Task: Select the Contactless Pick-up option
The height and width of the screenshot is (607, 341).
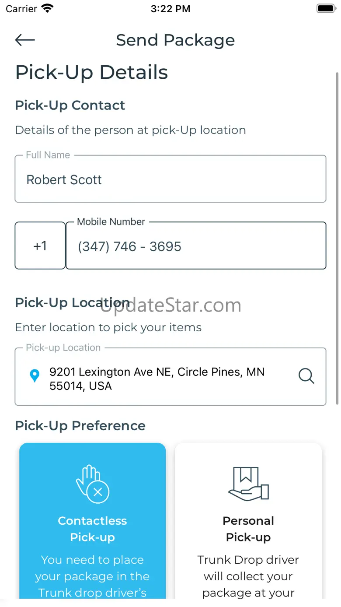Action: [93, 521]
